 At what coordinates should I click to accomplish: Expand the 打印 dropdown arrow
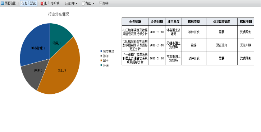click(x=77, y=4)
